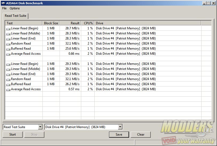Click the AIDA64 title bar icon
Image resolution: width=217 pixels, height=146 pixels.
click(3, 3)
